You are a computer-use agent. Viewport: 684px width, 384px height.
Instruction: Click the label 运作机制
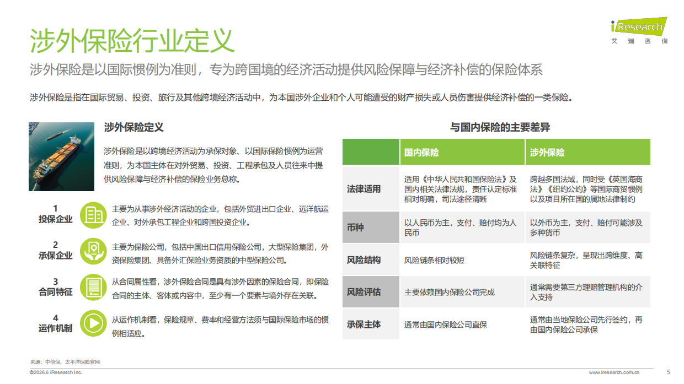(x=55, y=328)
